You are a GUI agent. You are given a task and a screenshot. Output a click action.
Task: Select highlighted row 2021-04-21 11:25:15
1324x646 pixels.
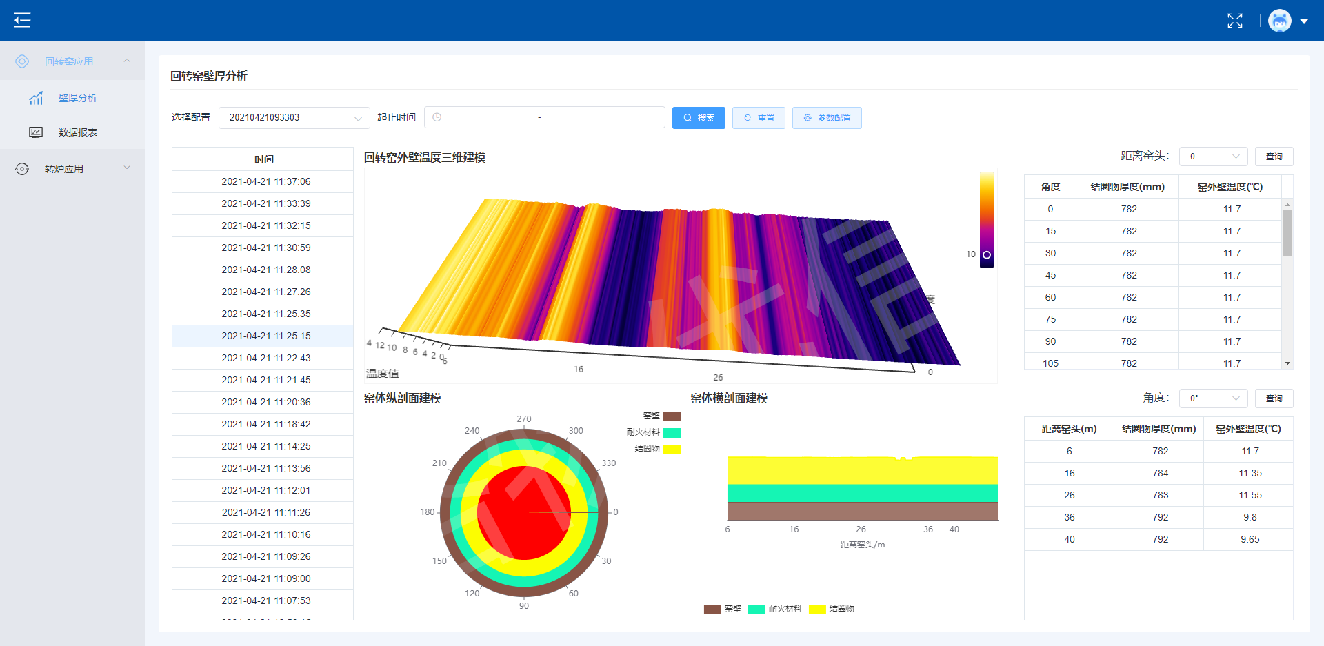263,336
